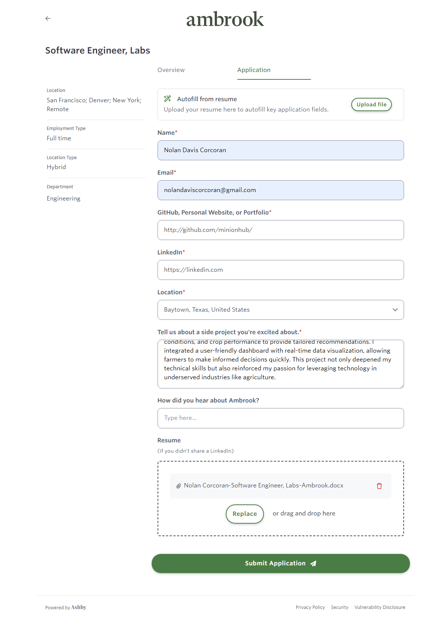The image size is (445, 620).
Task: Click the autofill magic wand icon
Action: tap(168, 99)
